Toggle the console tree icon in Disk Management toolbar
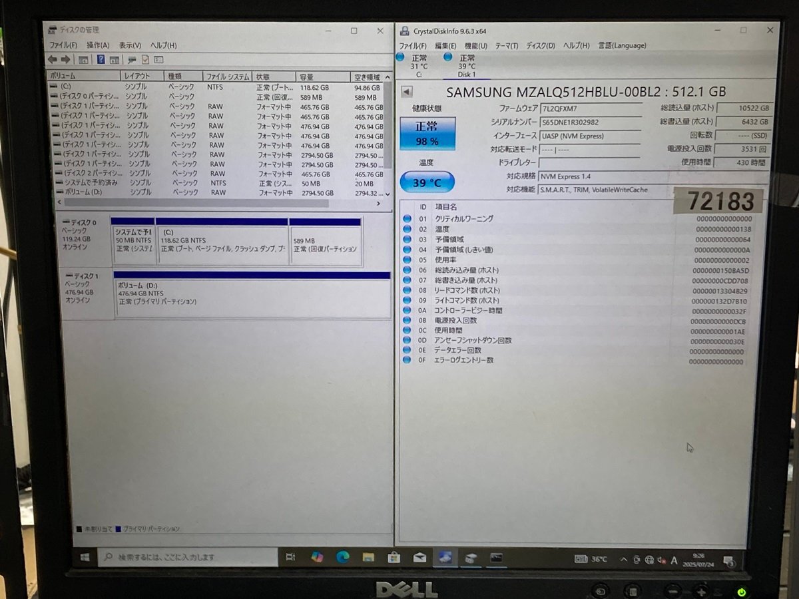 [x=84, y=60]
